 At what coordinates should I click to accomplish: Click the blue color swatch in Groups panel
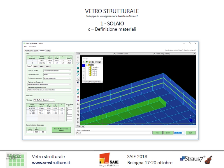83,66
